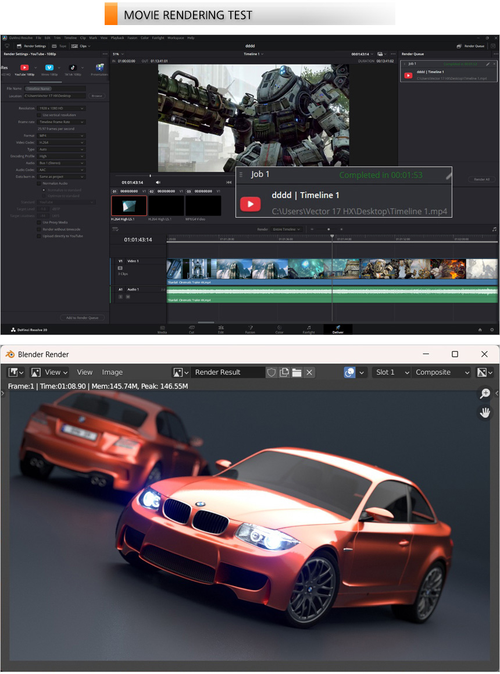Click the shield icon beside Render Result
The image size is (500, 674).
pyautogui.click(x=272, y=373)
